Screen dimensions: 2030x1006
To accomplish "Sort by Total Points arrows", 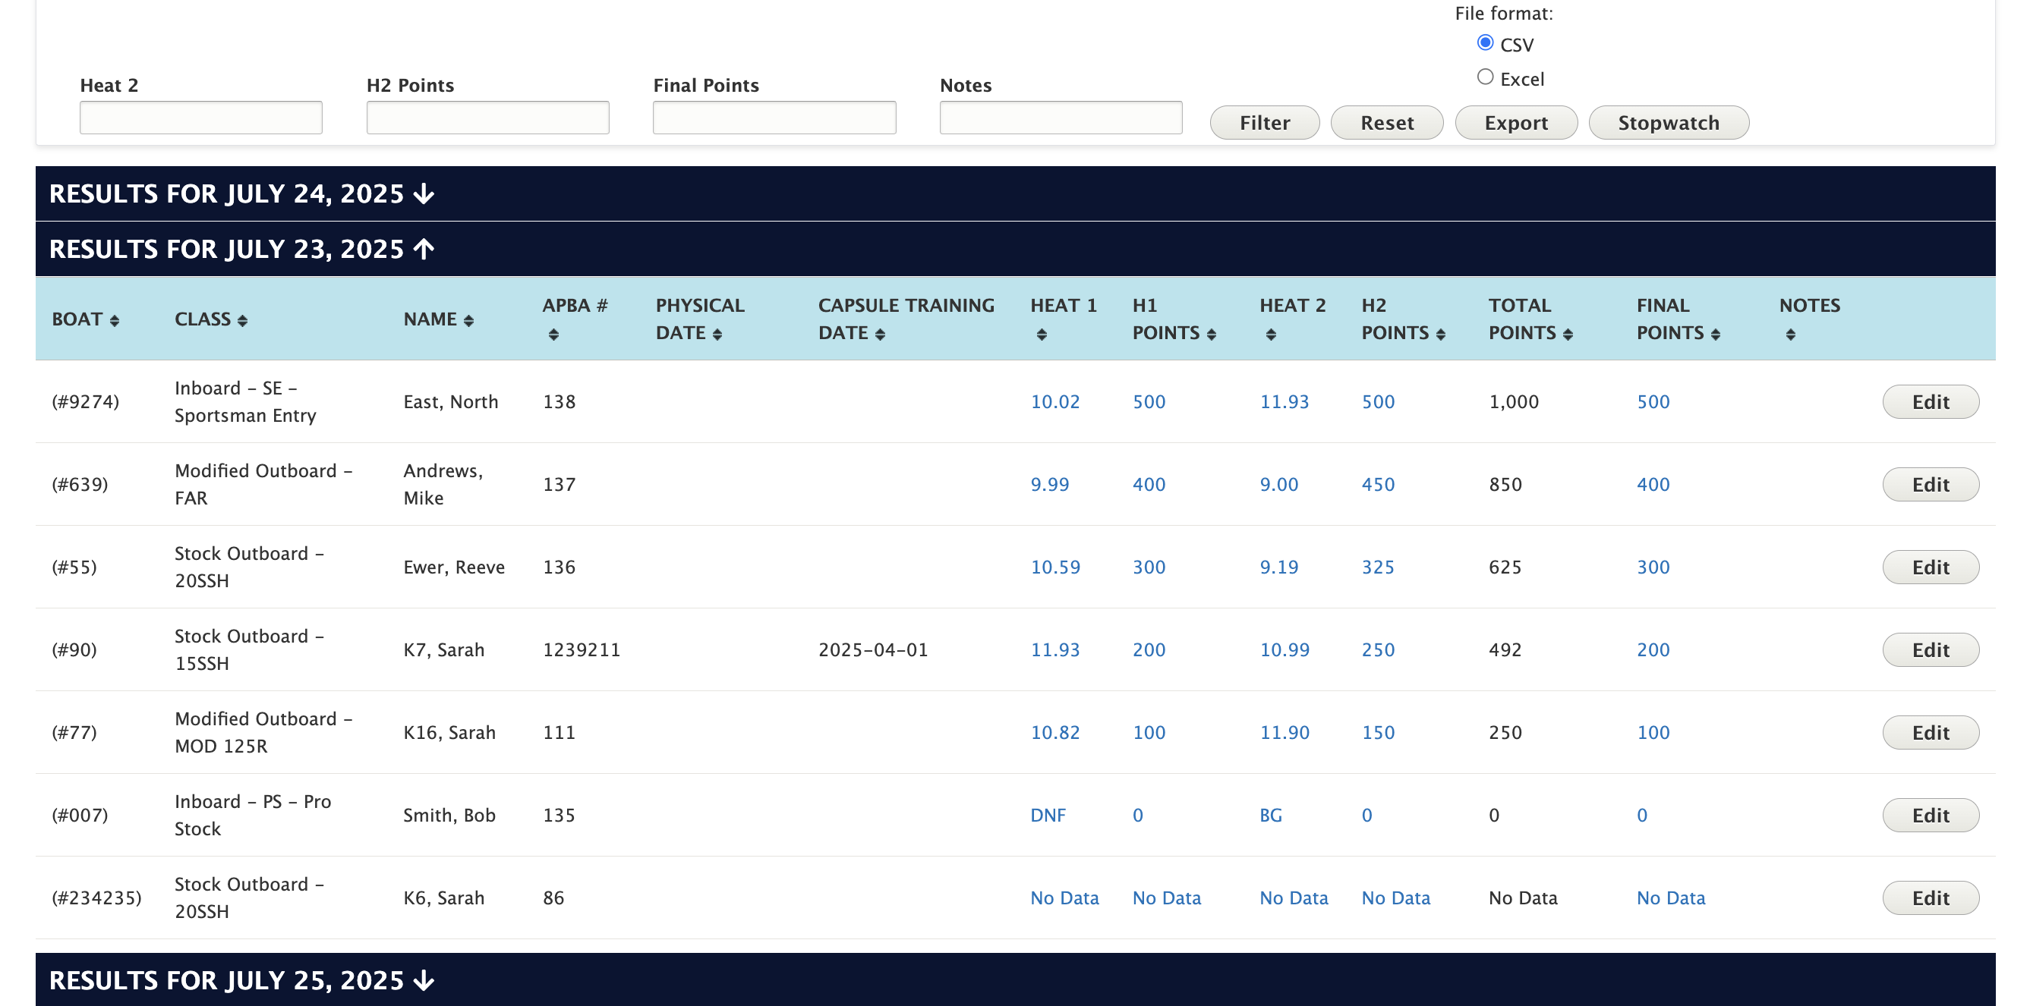I will point(1568,335).
